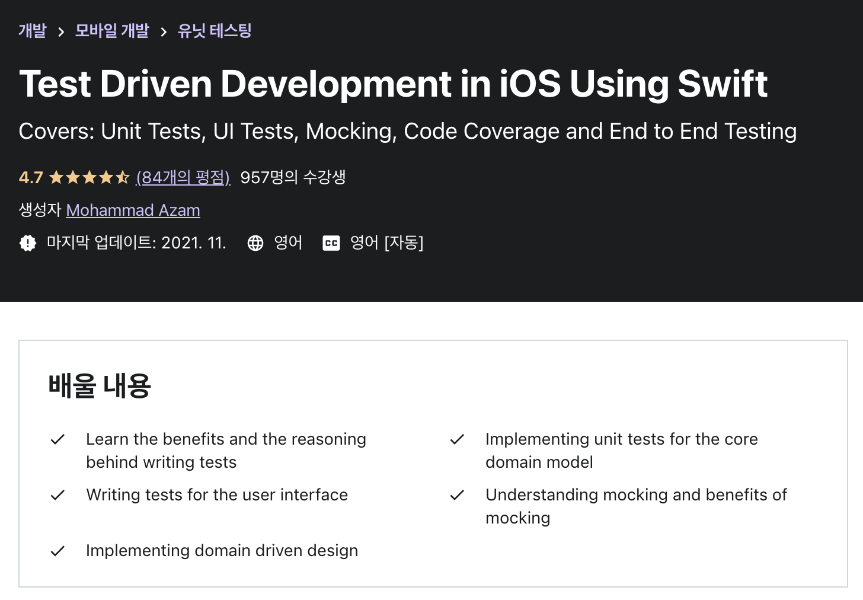Screen dimensions: 863x600
Task: Open the (84개의 평점) ratings link
Action: tap(183, 177)
